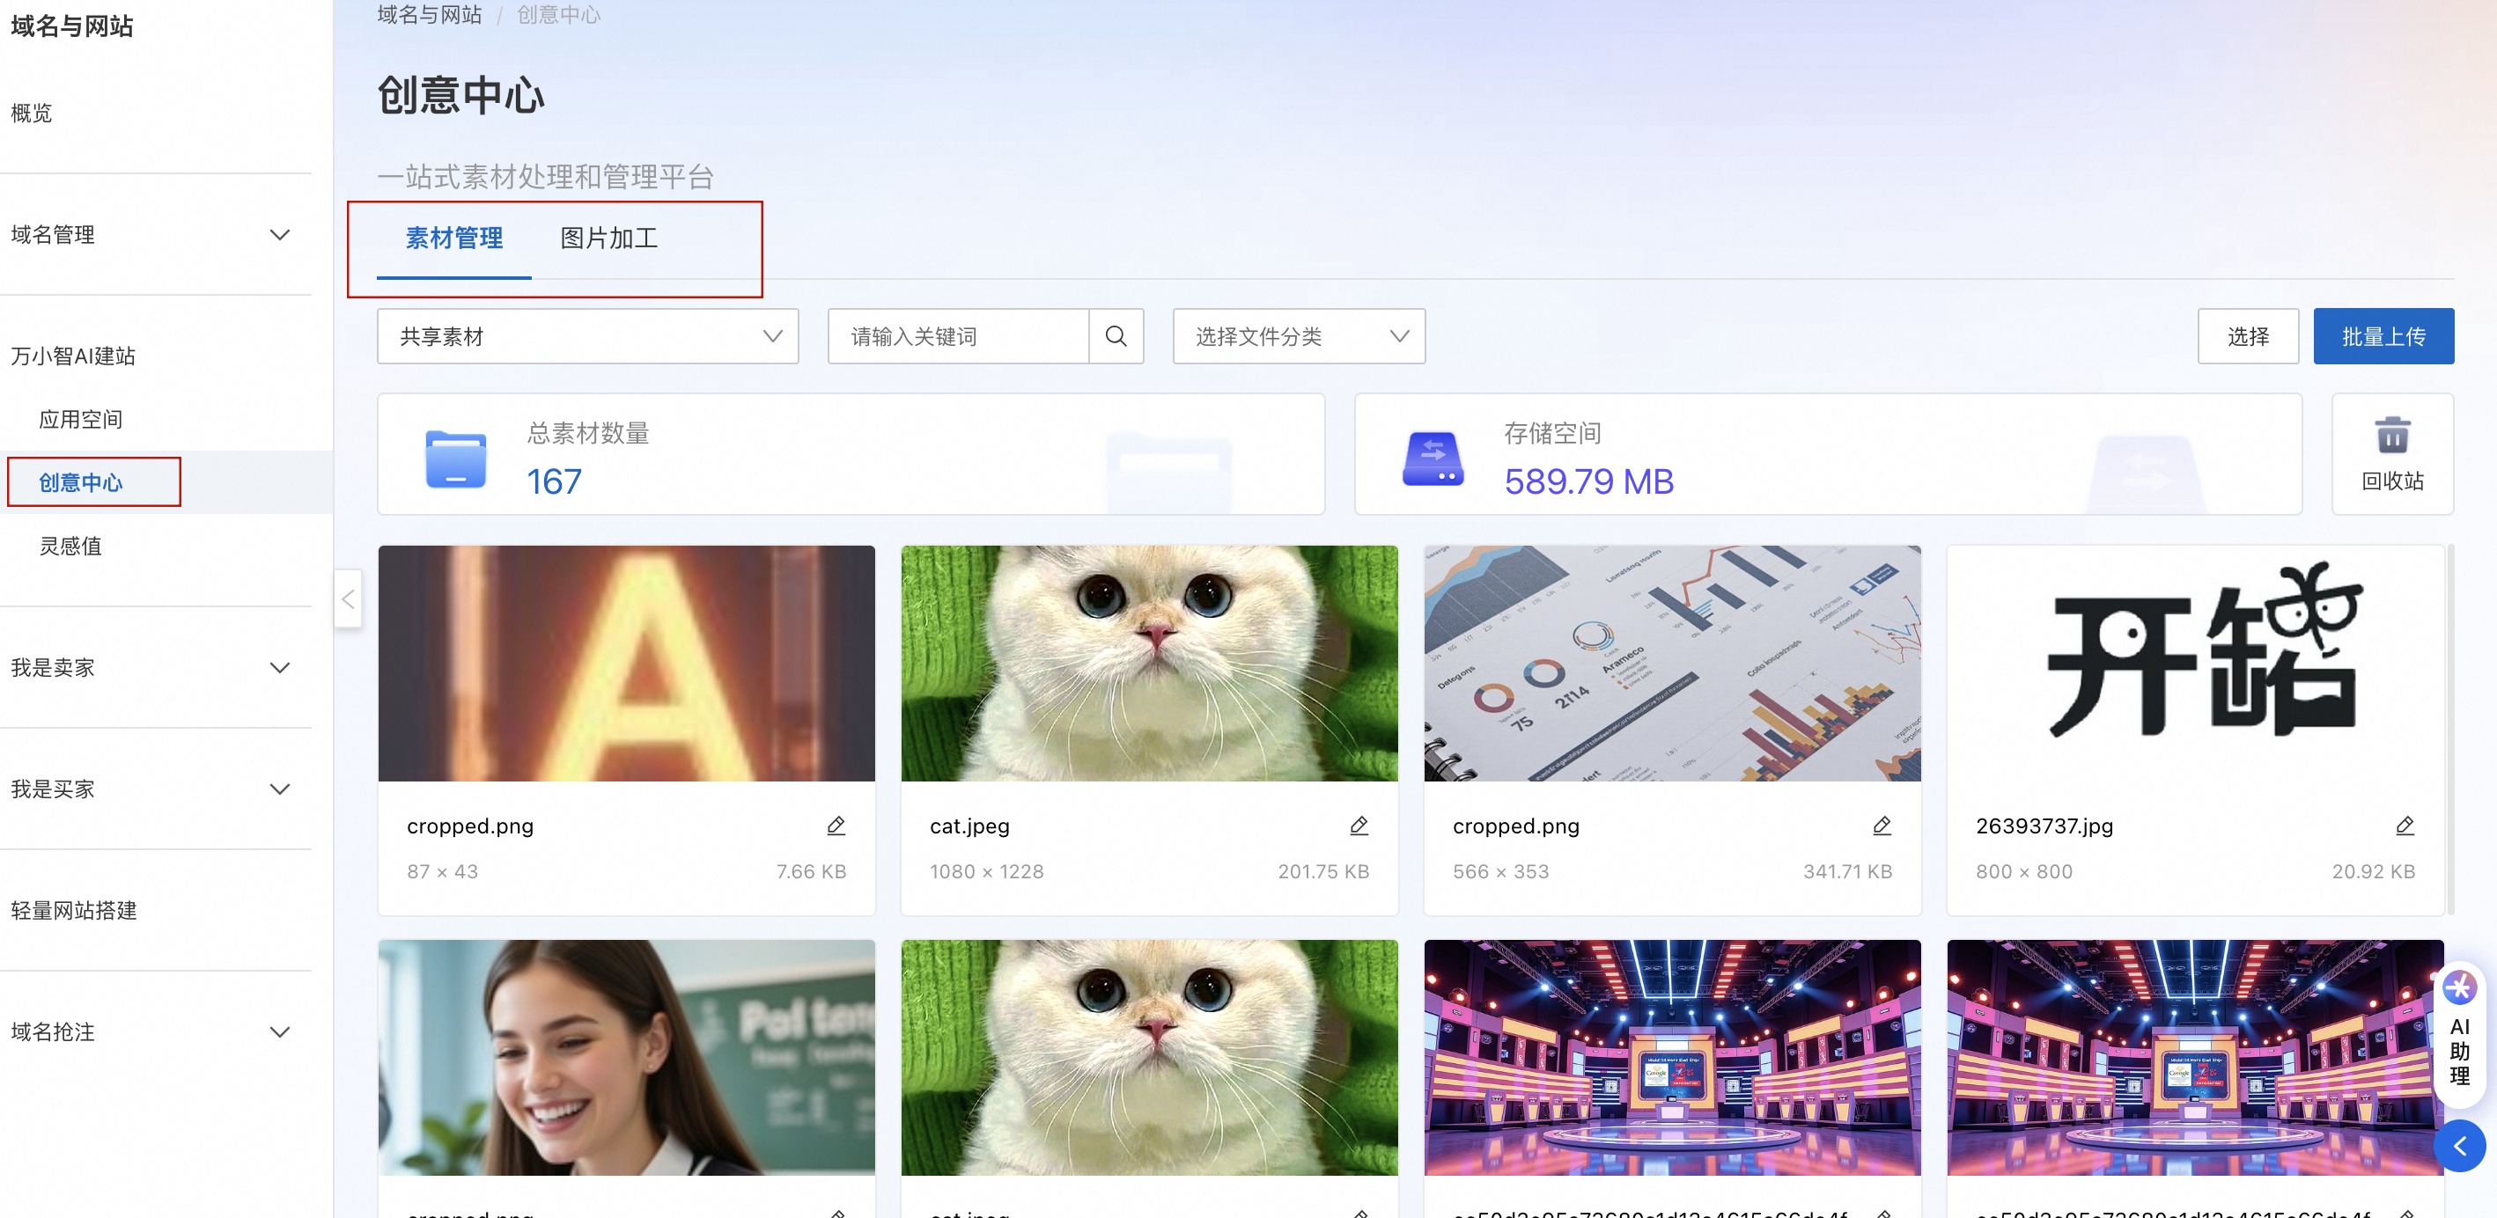Open the 开锴 logo image thumbnail
This screenshot has height=1218, width=2497.
[2195, 664]
